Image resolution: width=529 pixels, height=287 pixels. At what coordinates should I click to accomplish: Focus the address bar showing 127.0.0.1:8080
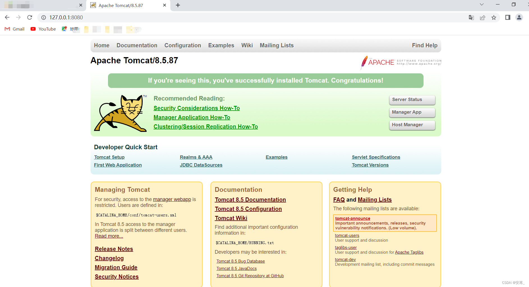pyautogui.click(x=252, y=17)
